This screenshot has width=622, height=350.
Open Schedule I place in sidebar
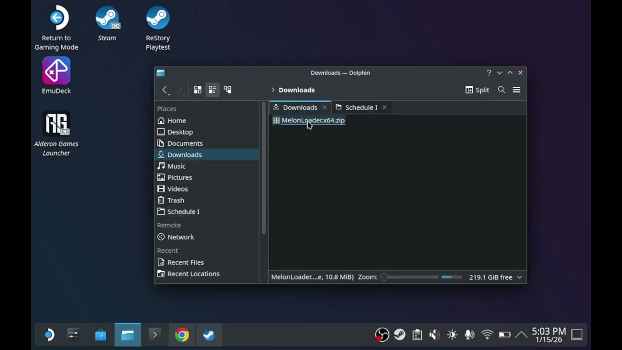coord(207,211)
